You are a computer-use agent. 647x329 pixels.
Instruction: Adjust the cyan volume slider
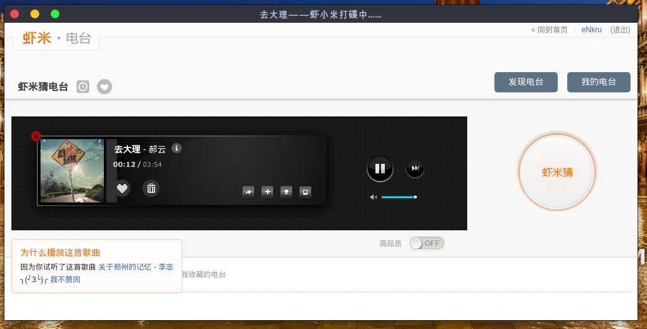(x=399, y=197)
